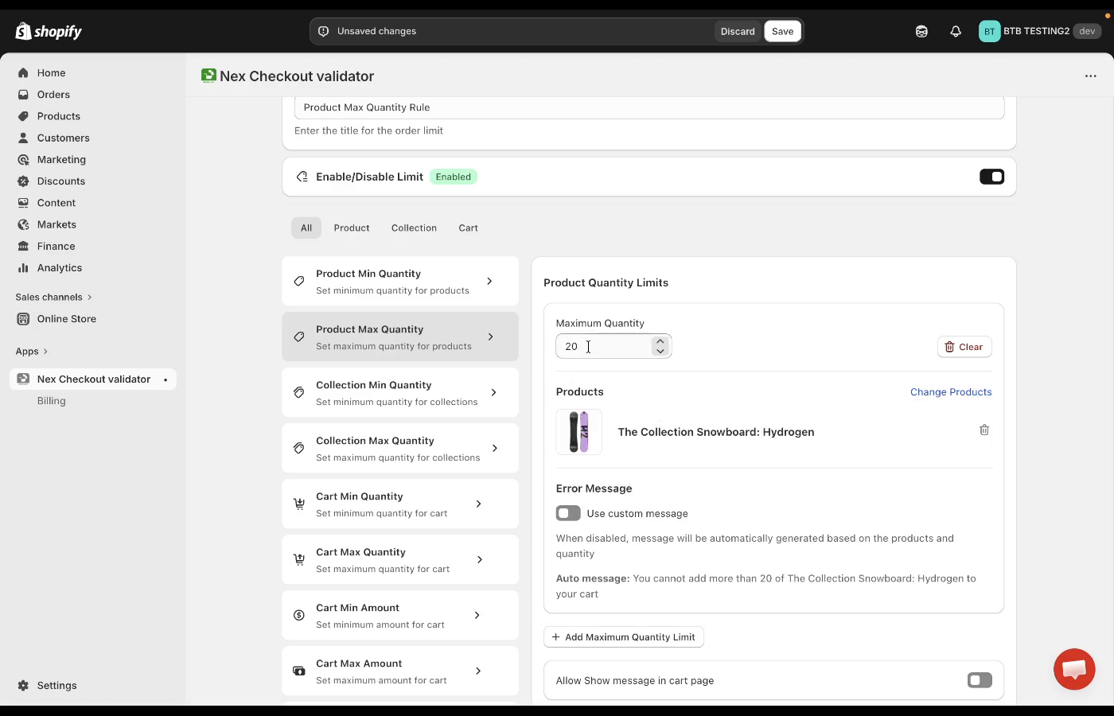The height and width of the screenshot is (716, 1114).
Task: Open the notifications bell
Action: 956,31
